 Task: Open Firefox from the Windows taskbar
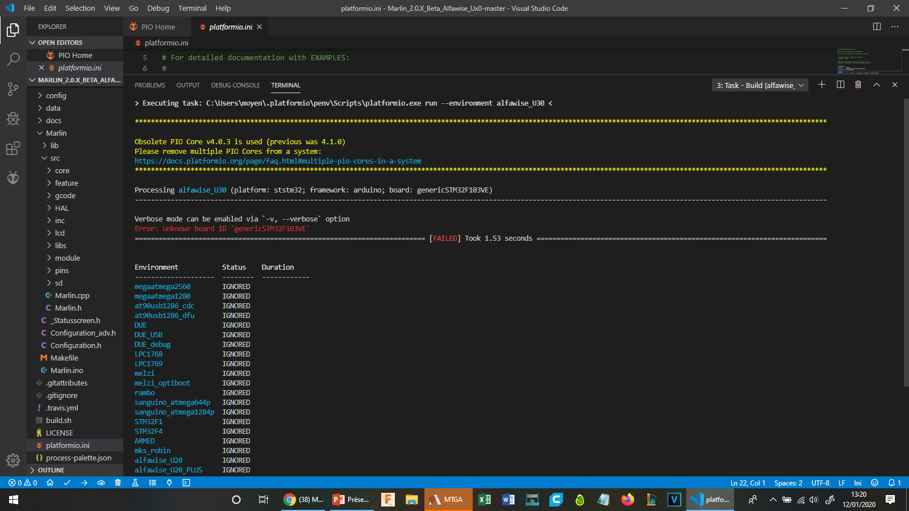click(627, 500)
